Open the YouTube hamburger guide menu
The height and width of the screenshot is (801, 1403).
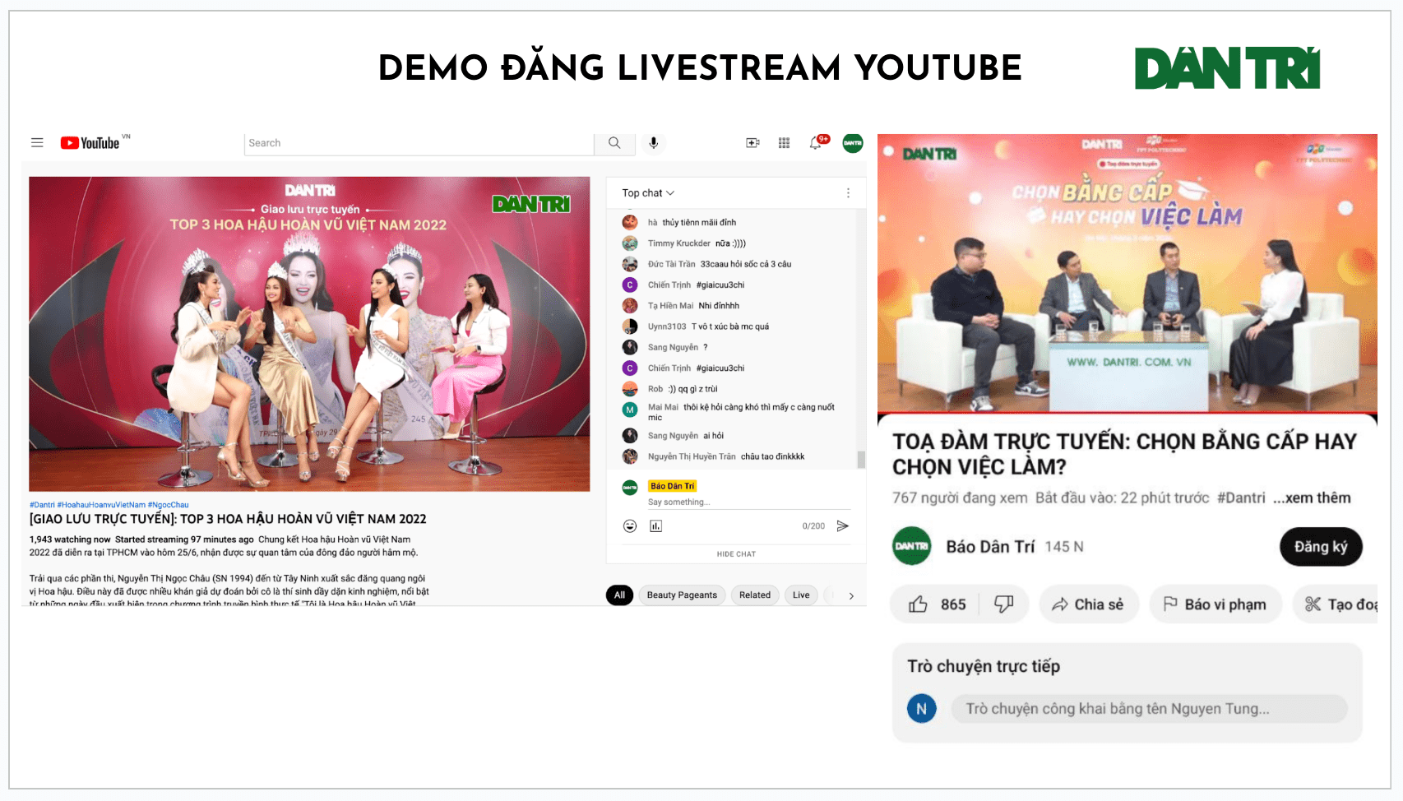[37, 142]
